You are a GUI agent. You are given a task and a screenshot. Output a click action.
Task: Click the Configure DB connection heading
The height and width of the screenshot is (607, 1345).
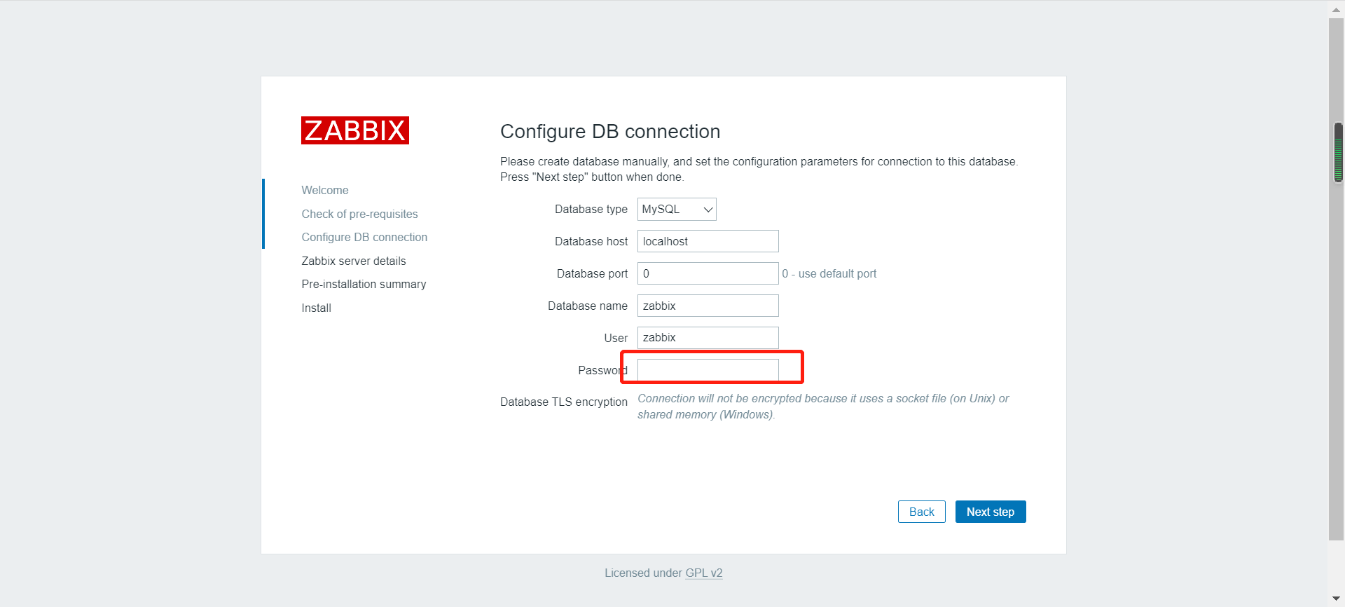pos(610,131)
